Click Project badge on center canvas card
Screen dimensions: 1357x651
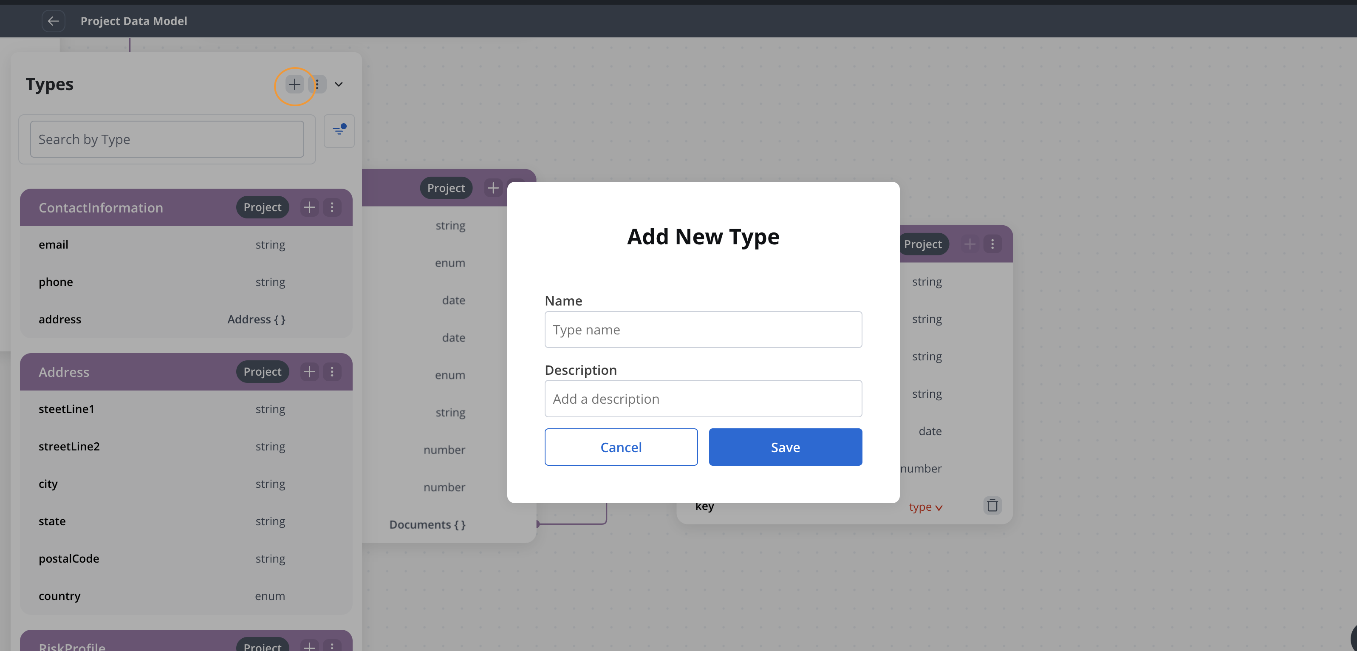pyautogui.click(x=446, y=188)
